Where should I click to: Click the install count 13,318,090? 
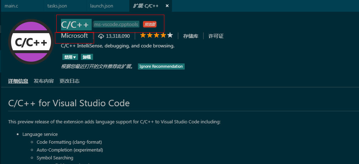(118, 36)
